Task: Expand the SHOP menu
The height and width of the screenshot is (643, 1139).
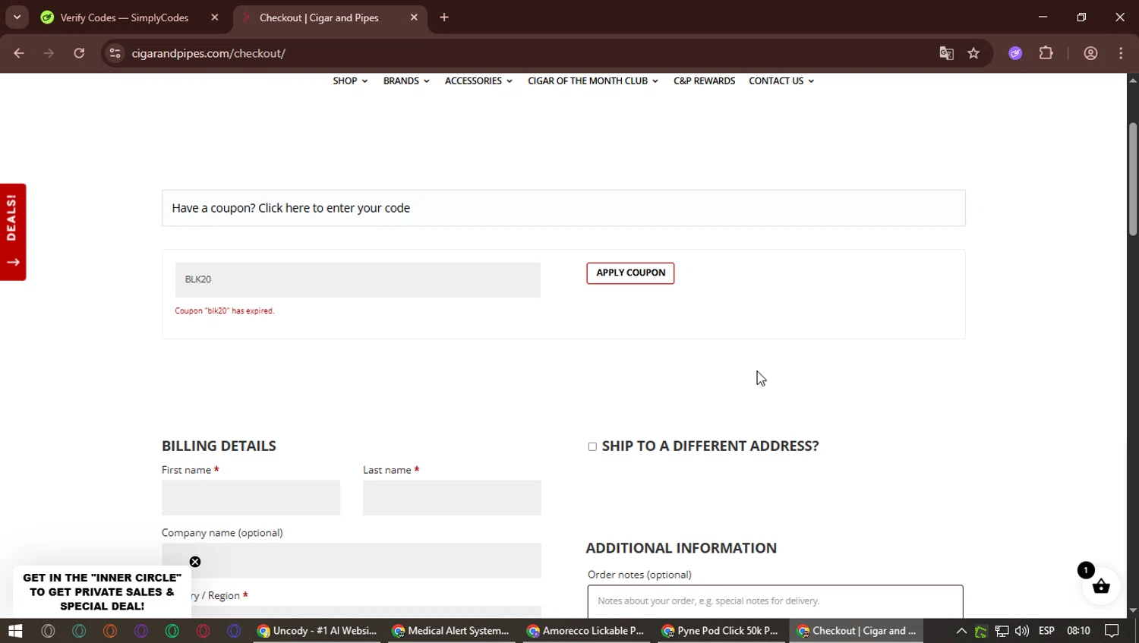Action: [350, 80]
